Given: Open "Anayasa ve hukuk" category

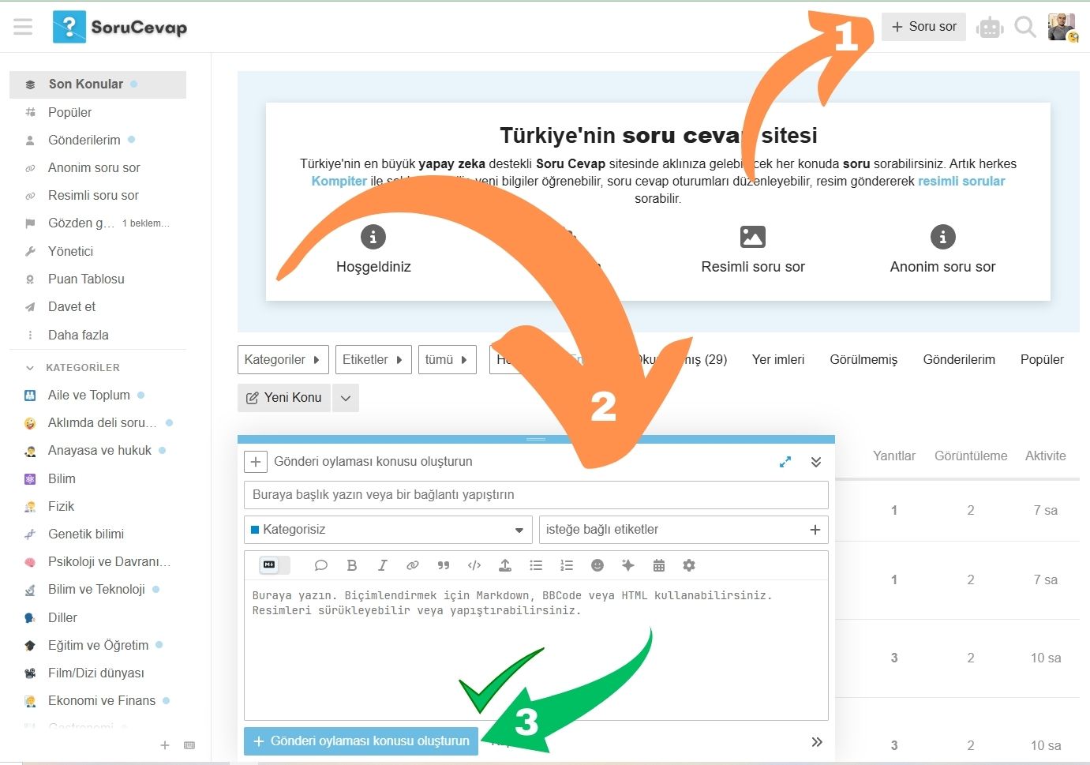Looking at the screenshot, I should pyautogui.click(x=98, y=450).
